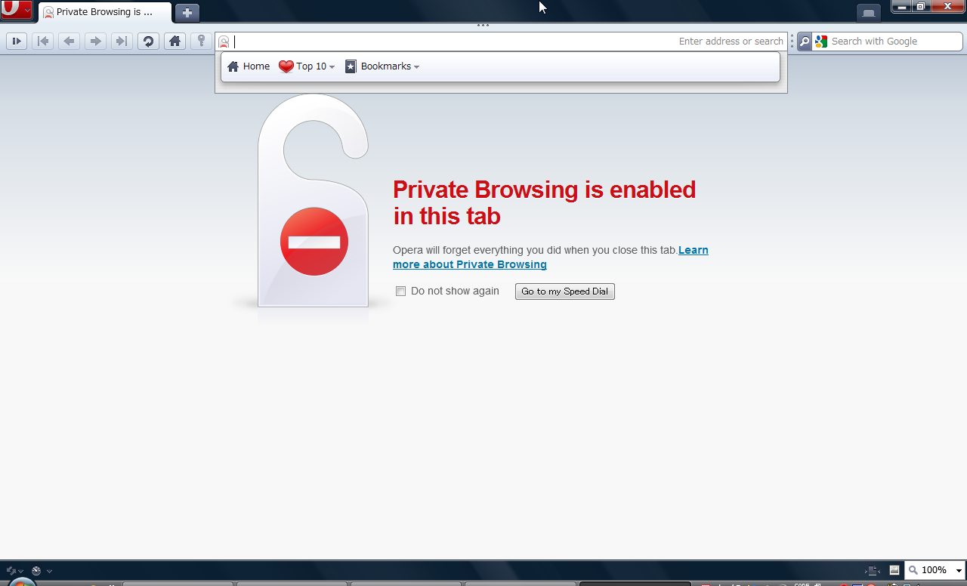
Task: Click the search magnifier icon beside the Google field
Action: pos(805,42)
